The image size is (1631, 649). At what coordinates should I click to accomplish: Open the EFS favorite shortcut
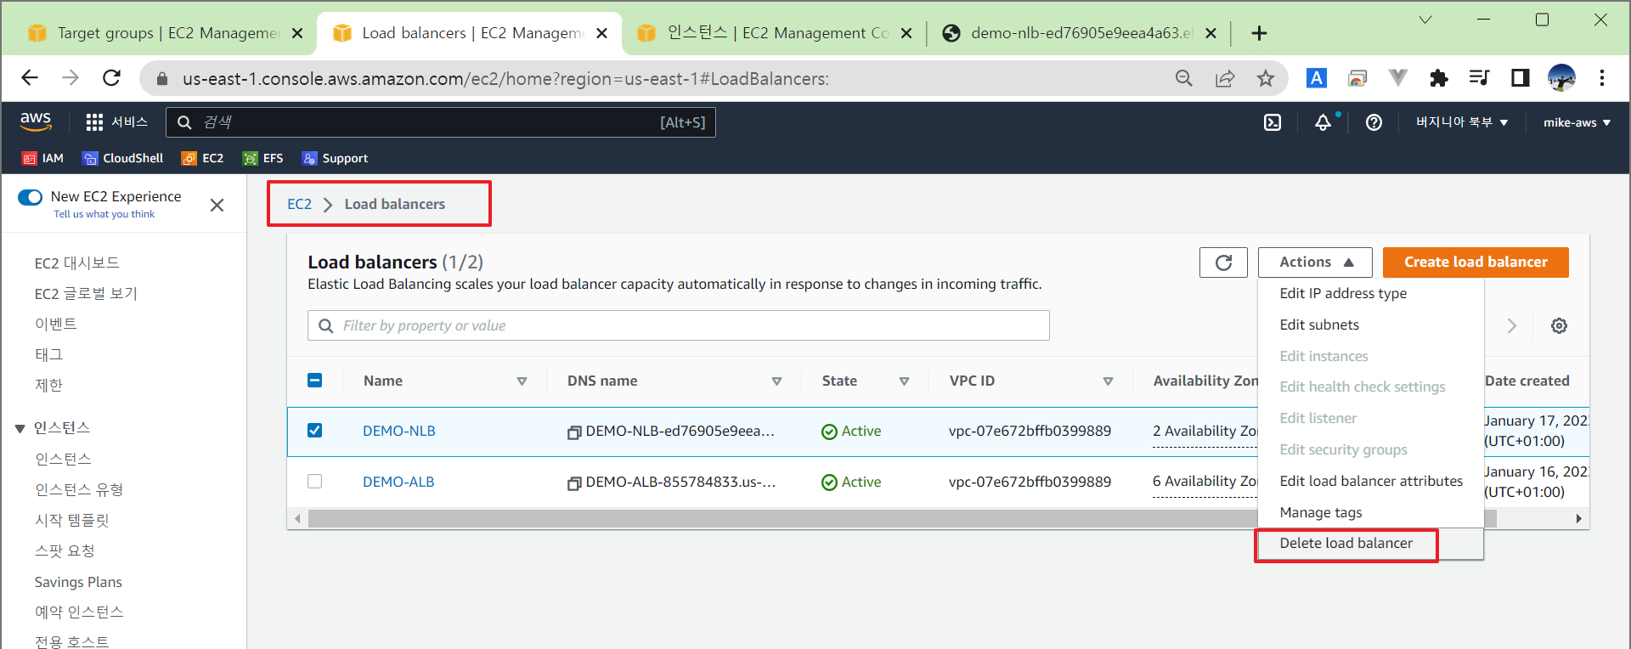click(x=262, y=158)
